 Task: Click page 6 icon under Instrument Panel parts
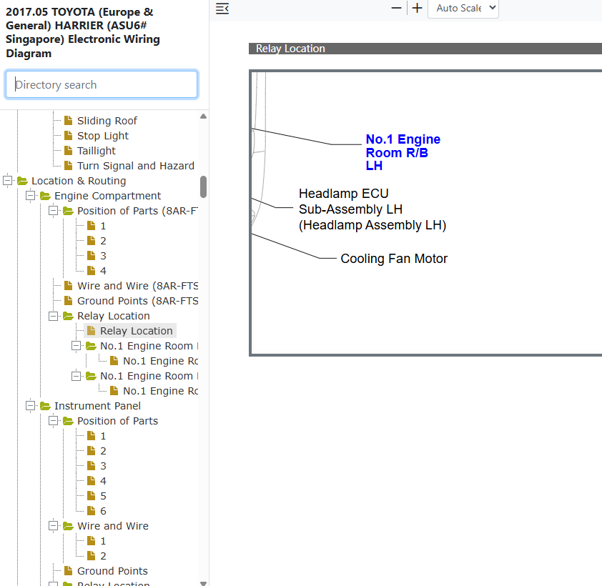(92, 511)
